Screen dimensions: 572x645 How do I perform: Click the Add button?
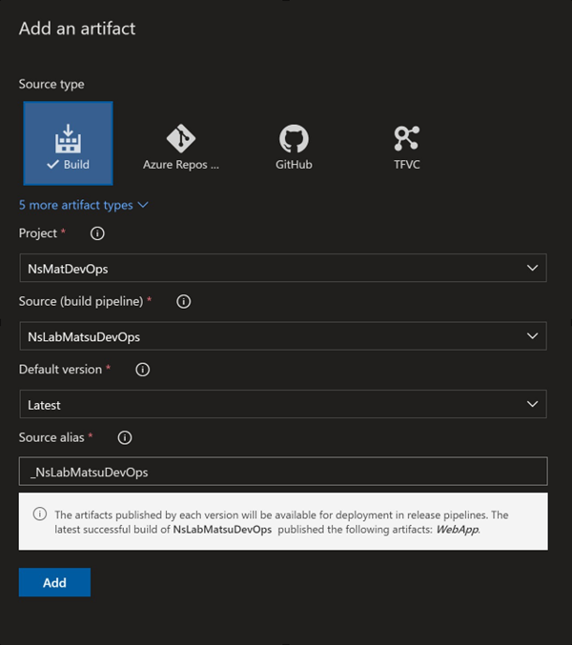[x=54, y=582]
